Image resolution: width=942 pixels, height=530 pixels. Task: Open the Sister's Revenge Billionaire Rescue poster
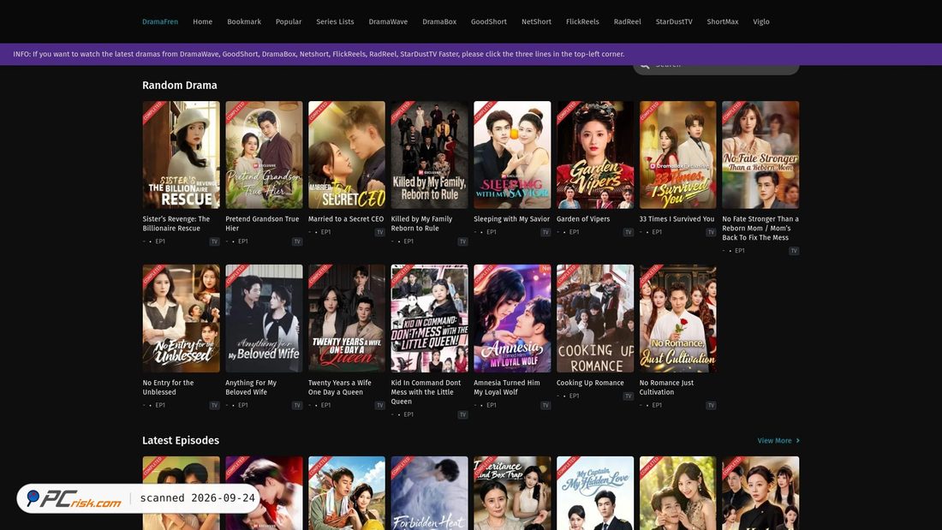point(181,154)
